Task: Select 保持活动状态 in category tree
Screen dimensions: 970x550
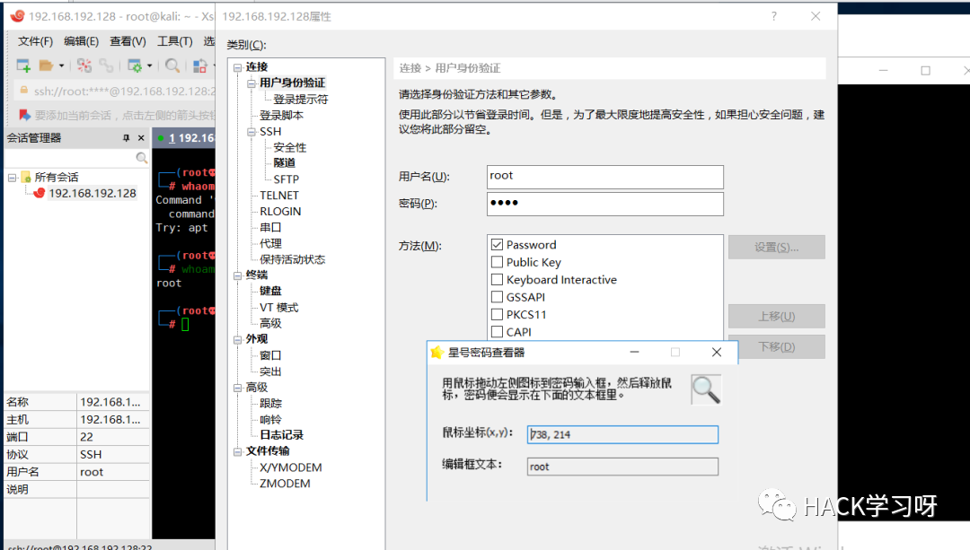Action: [292, 259]
